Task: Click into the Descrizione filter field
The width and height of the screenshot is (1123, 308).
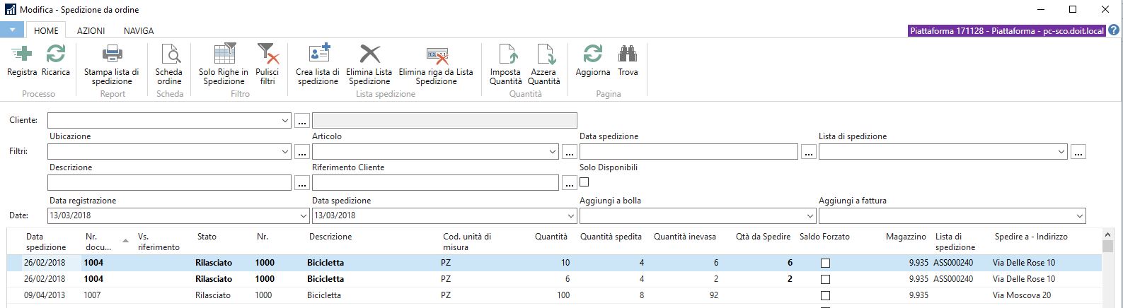Action: click(x=169, y=183)
